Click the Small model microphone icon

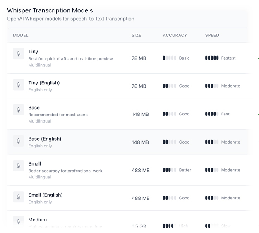pyautogui.click(x=18, y=166)
